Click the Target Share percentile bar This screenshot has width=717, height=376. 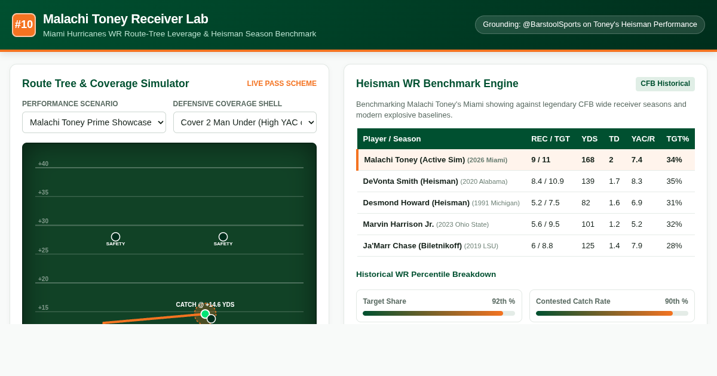(x=439, y=313)
